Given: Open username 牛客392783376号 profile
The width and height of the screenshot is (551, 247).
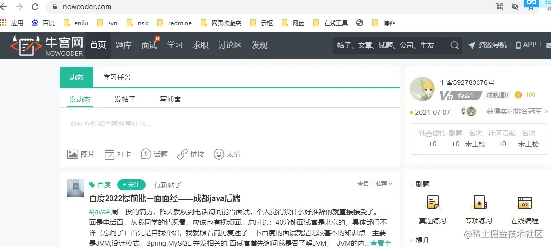Looking at the screenshot, I should click(467, 82).
